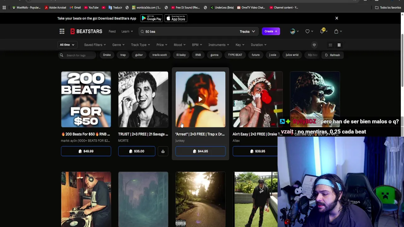404x227 pixels.
Task: Switch to list view layout
Action: tap(330, 45)
